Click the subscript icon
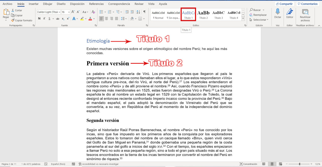This screenshot has width=322, height=167. [x=63, y=18]
